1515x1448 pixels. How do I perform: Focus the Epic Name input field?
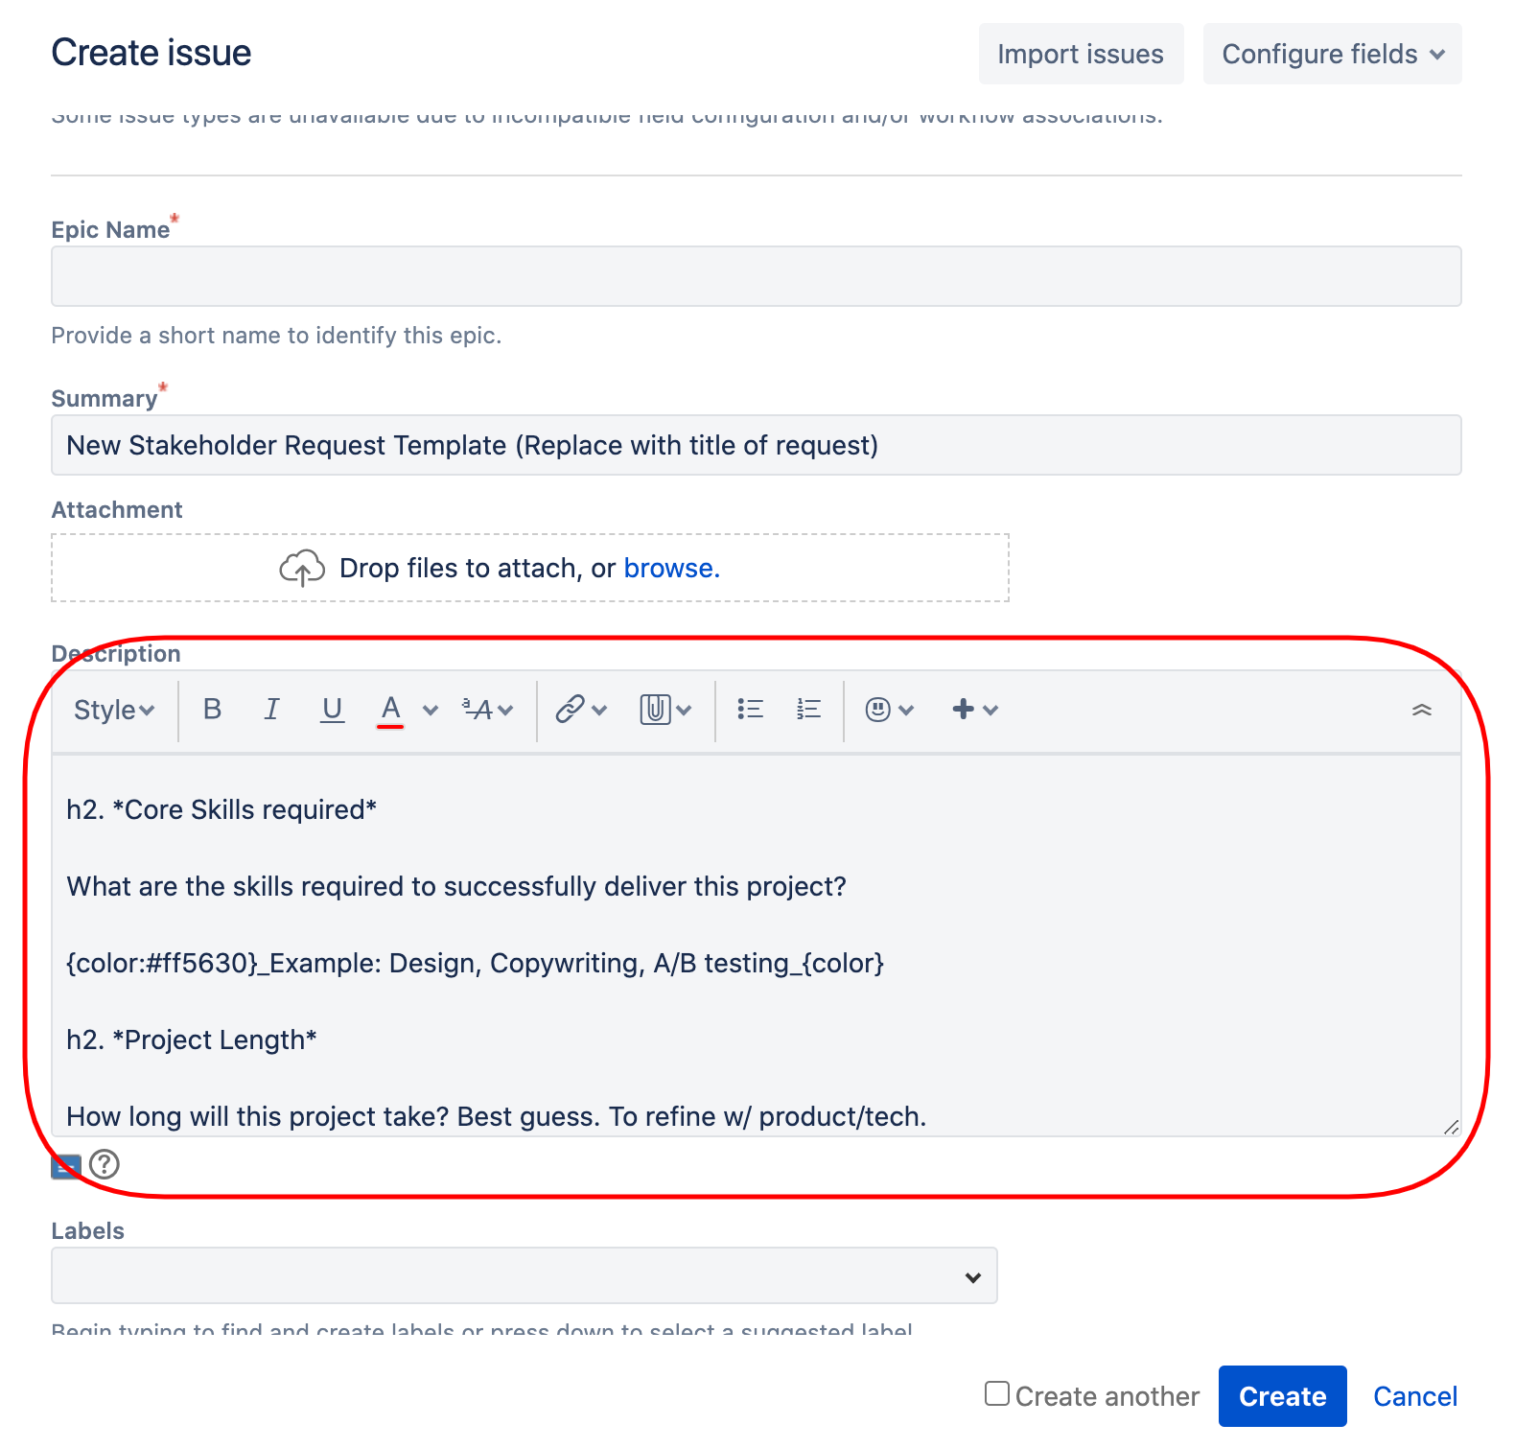coord(756,276)
